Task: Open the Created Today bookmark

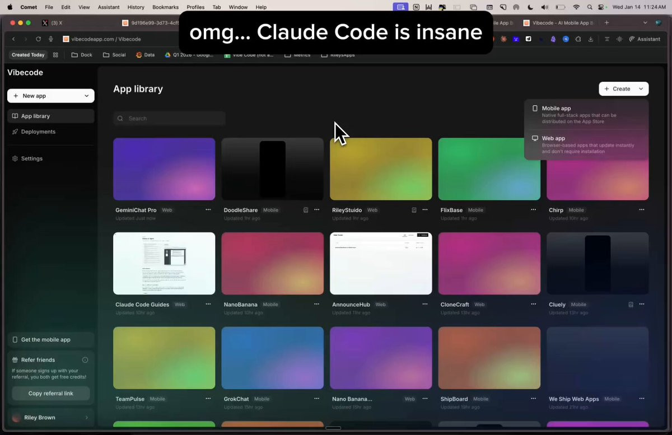Action: pyautogui.click(x=28, y=55)
